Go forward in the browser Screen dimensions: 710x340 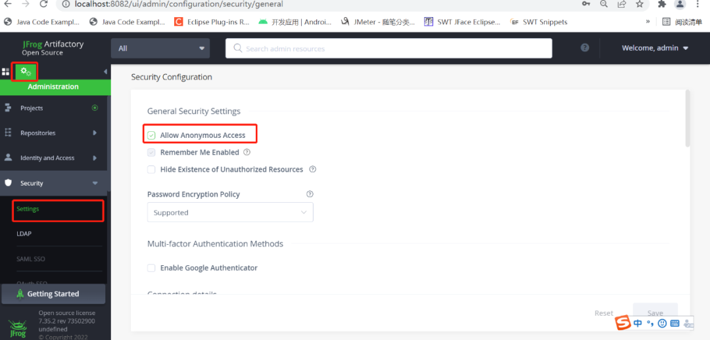[26, 4]
